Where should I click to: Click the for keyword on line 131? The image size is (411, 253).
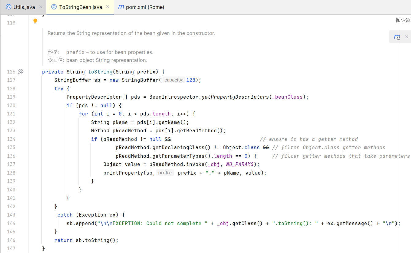point(83,114)
